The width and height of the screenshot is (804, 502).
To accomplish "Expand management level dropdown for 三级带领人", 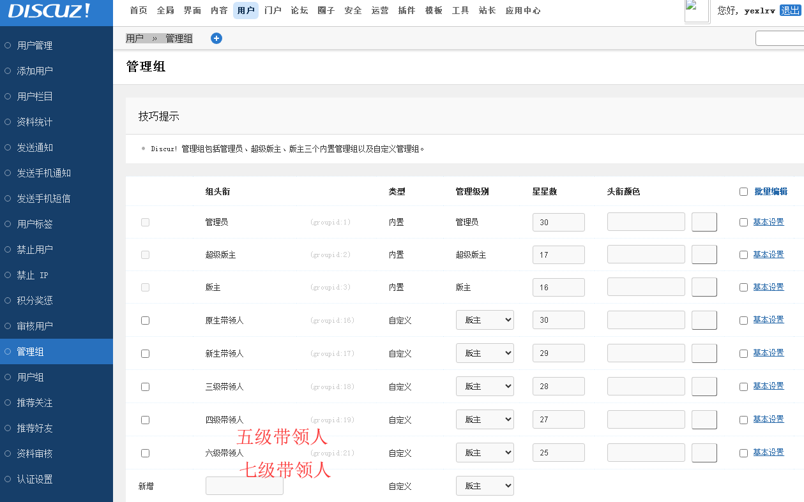I will (485, 387).
